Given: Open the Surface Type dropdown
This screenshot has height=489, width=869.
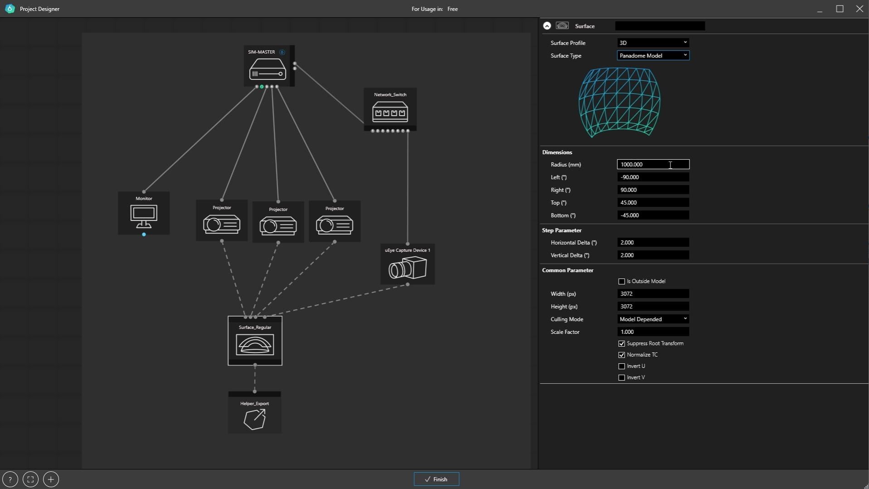Looking at the screenshot, I should (653, 55).
